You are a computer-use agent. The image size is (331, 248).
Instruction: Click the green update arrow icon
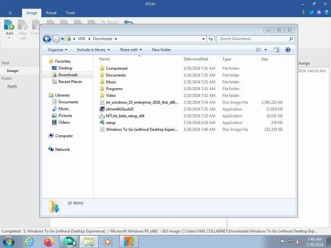[x=304, y=12]
